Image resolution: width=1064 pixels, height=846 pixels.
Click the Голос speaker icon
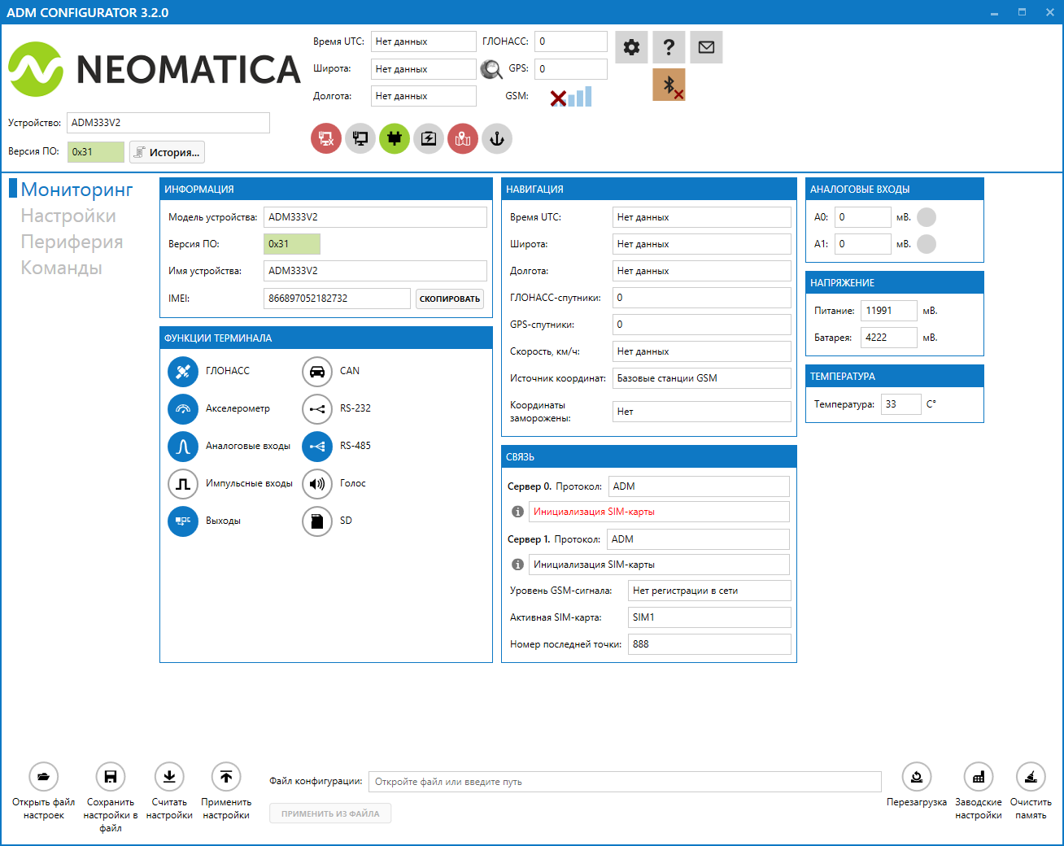[x=317, y=483]
